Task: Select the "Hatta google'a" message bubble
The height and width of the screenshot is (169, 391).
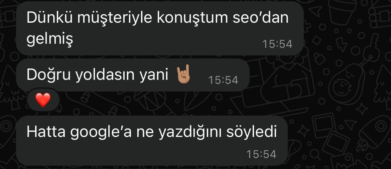Action: click(152, 141)
